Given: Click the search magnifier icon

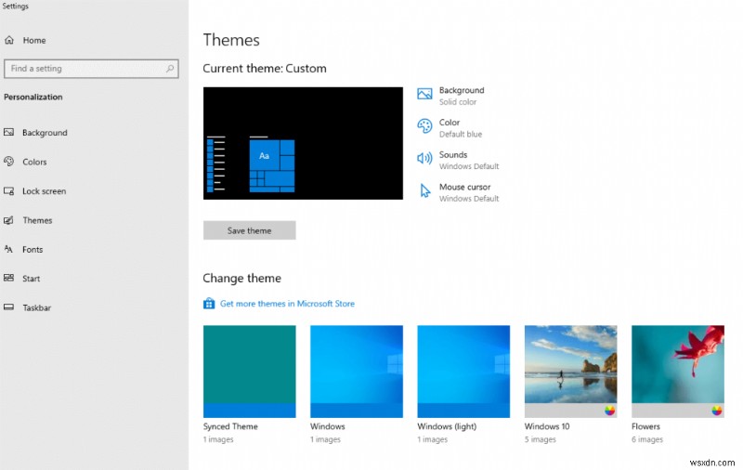Looking at the screenshot, I should click(x=170, y=69).
